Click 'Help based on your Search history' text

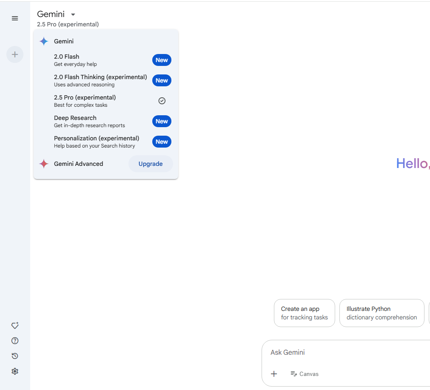click(94, 146)
